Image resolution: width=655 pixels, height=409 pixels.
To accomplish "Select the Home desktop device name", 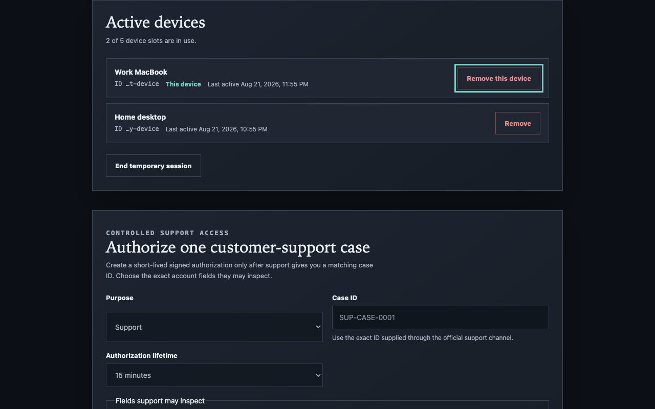I will coord(140,117).
